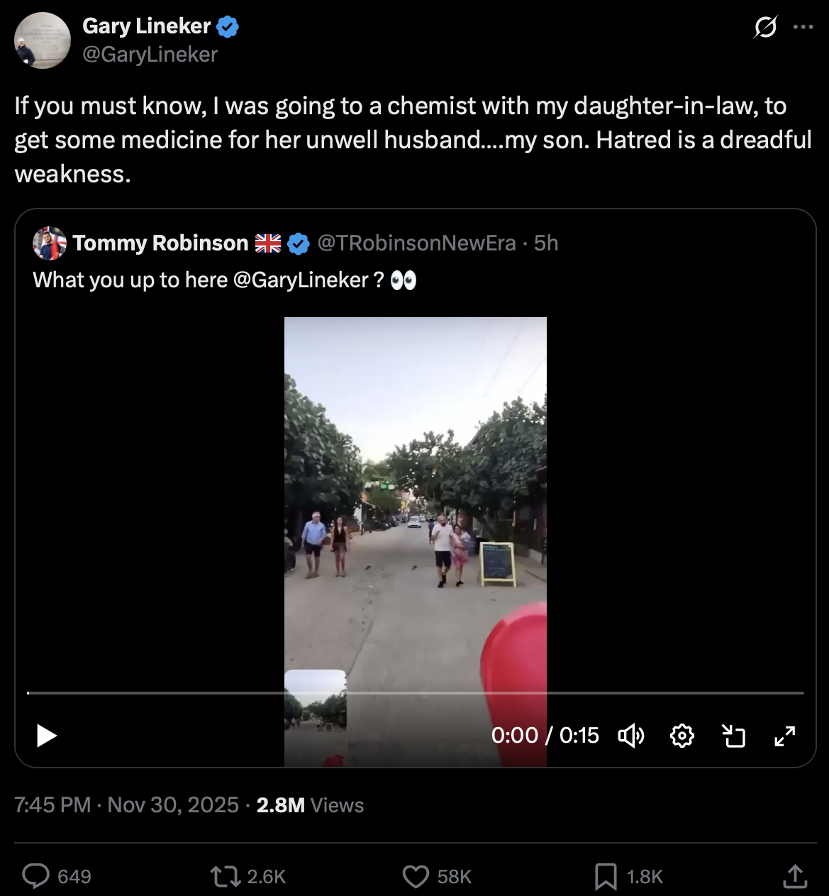This screenshot has height=896, width=829.
Task: Open the share post icon
Action: click(795, 876)
